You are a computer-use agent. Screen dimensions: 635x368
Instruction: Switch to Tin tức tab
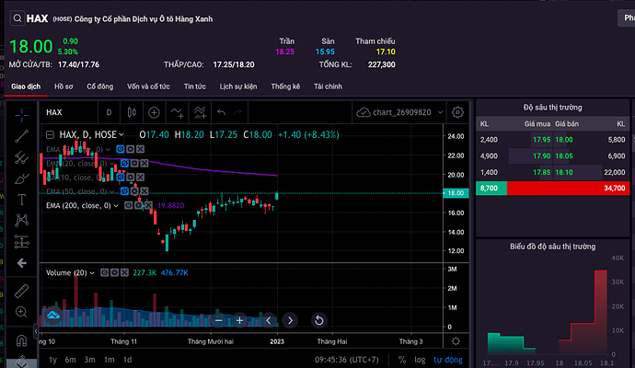coord(195,86)
